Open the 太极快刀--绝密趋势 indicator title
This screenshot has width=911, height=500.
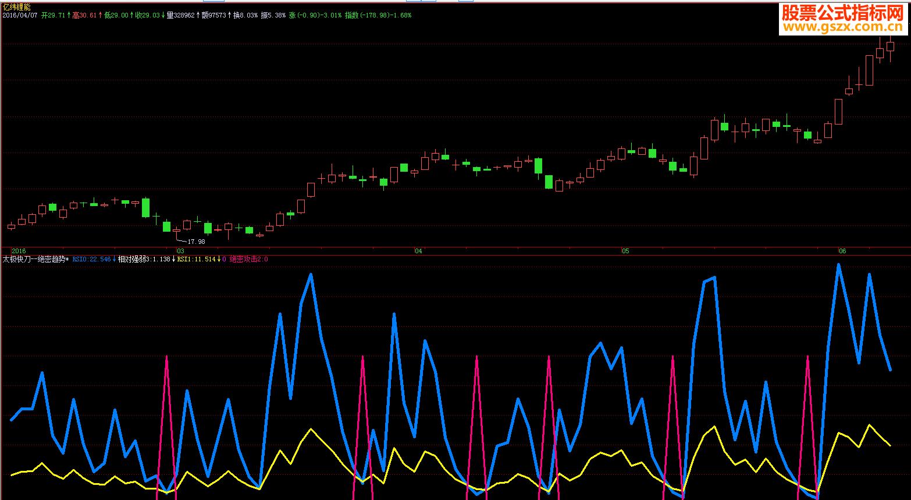(x=36, y=259)
